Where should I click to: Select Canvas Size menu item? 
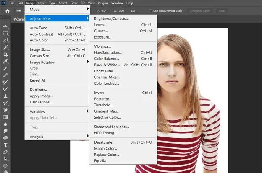(x=57, y=56)
